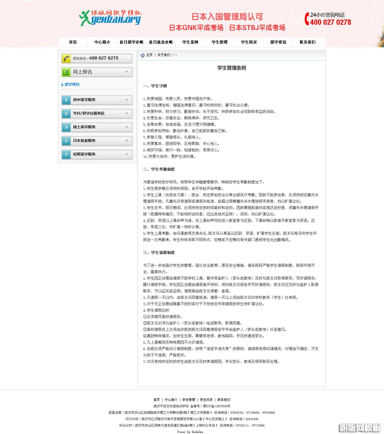Expand 硕士留学服务 via its right arrow
This screenshot has width=384, height=434.
click(x=127, y=127)
